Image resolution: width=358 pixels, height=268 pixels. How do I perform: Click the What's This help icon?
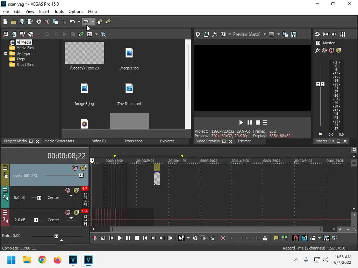coord(108,22)
